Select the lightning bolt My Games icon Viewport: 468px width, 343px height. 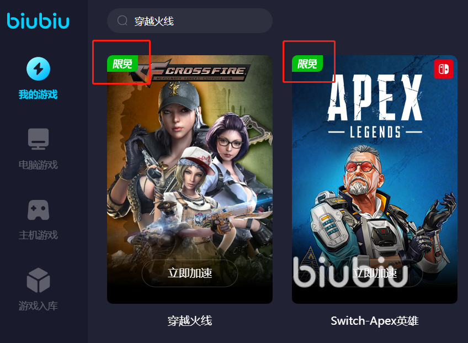[x=38, y=68]
